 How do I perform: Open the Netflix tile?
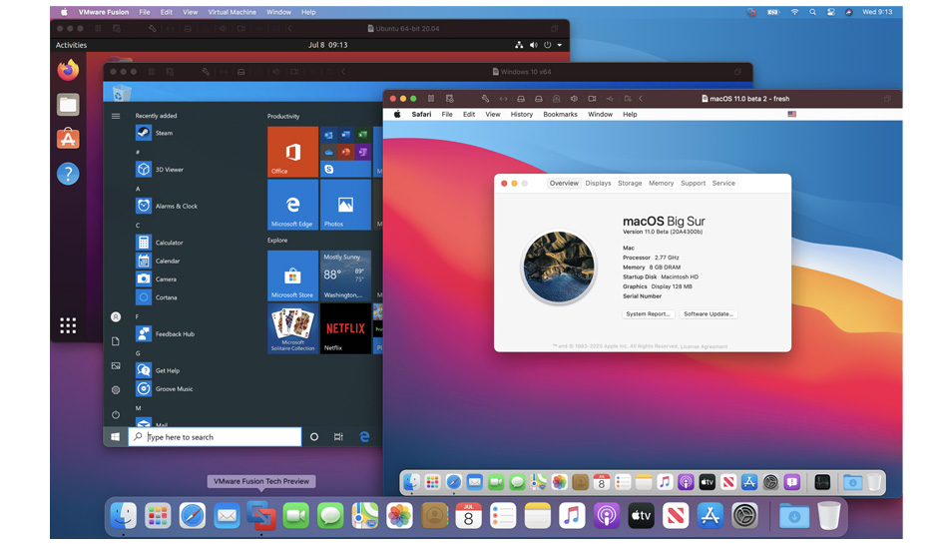tap(345, 328)
